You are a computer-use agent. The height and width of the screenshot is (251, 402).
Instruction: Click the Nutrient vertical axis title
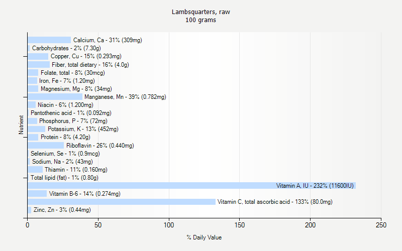coord(21,125)
